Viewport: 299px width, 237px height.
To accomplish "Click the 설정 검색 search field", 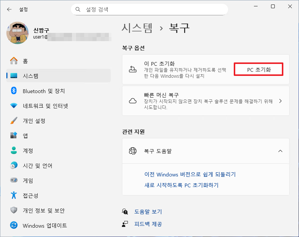I will (x=149, y=9).
